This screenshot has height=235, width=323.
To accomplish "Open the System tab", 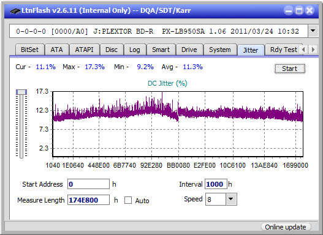I will point(220,50).
